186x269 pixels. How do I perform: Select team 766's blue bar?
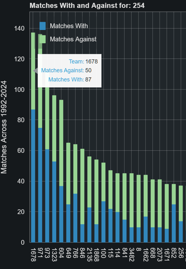tap(75, 218)
